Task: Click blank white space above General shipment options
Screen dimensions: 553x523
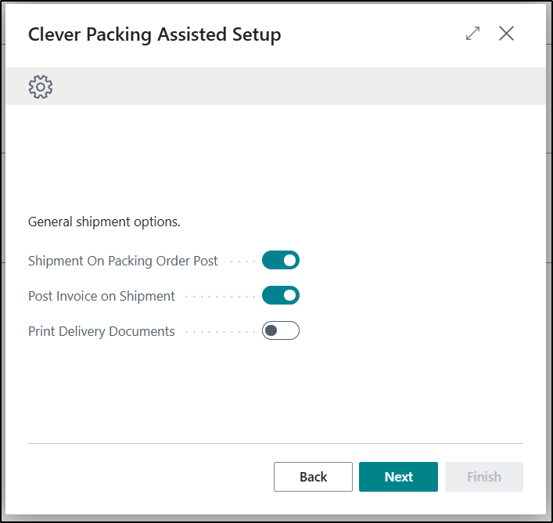Action: click(275, 157)
